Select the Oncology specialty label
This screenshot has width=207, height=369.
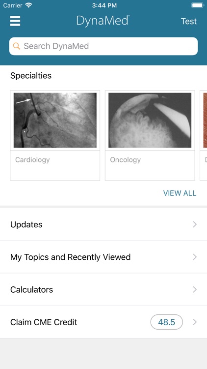point(125,160)
